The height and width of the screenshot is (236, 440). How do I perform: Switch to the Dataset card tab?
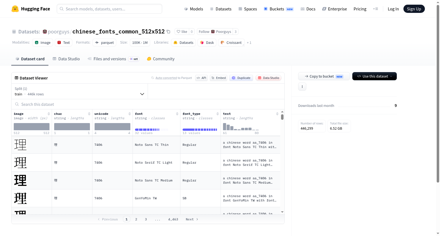[x=30, y=59]
